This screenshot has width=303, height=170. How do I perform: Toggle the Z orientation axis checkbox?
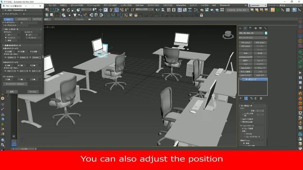click(31, 66)
